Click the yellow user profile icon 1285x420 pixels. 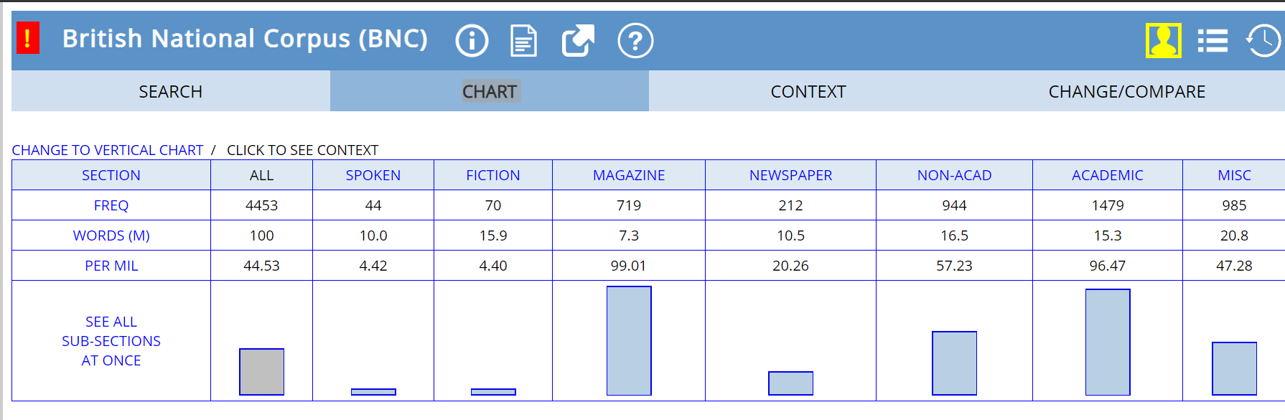[1163, 40]
